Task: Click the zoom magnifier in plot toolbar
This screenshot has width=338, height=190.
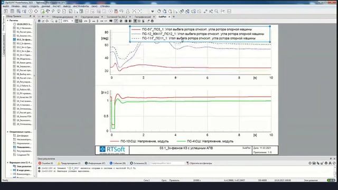Action: [x=52, y=21]
